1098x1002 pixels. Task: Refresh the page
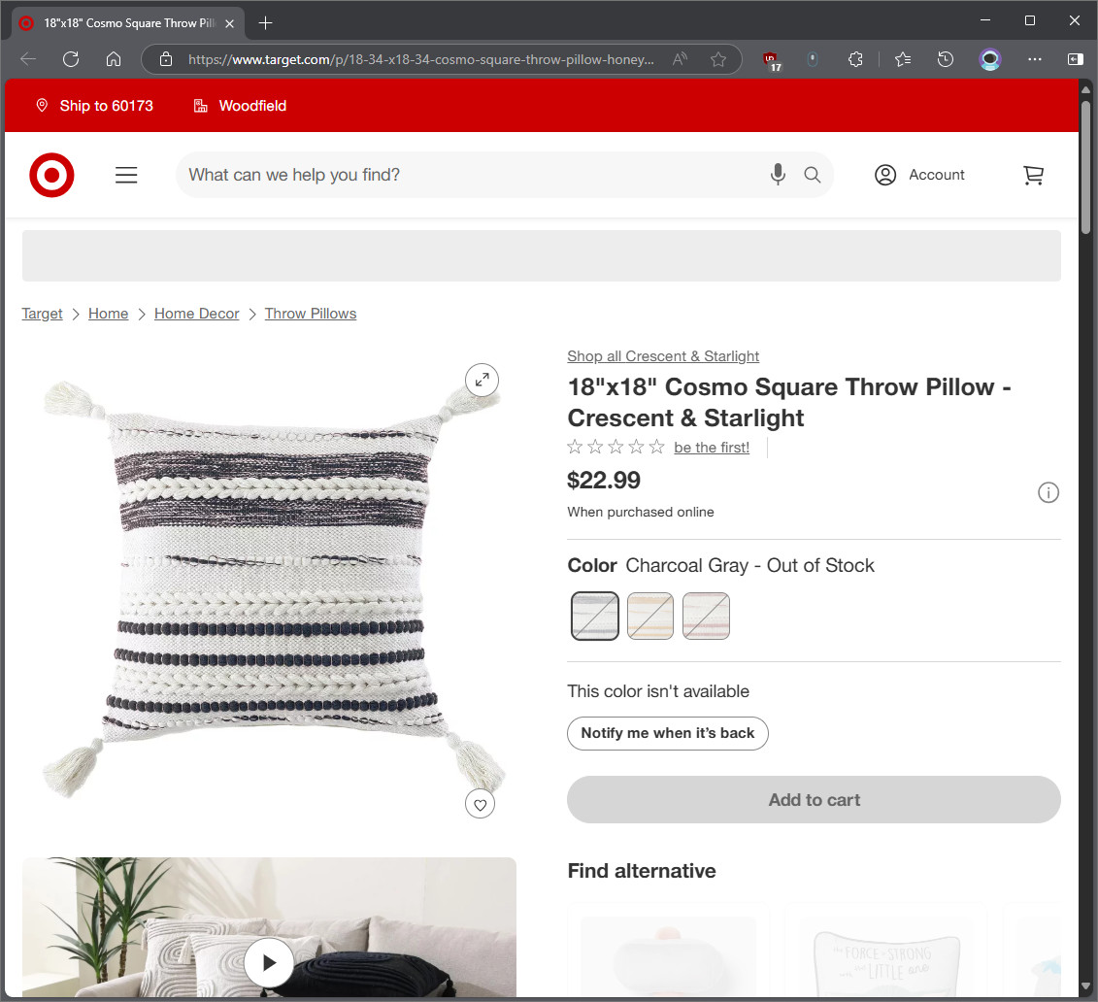click(x=71, y=59)
